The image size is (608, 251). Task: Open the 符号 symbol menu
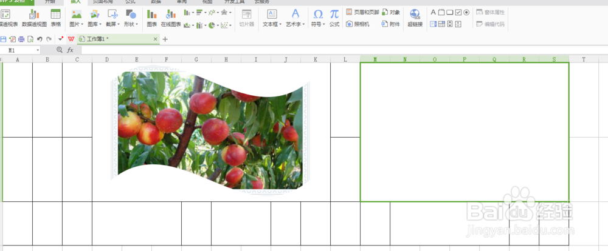[x=318, y=18]
